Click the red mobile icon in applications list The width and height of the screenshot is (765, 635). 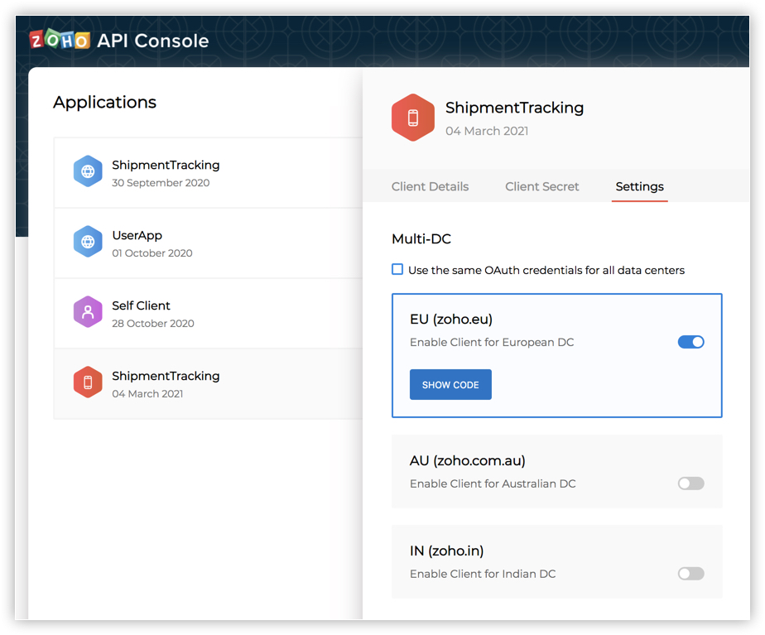tap(88, 383)
